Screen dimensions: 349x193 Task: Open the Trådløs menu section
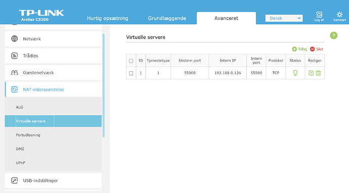tap(53, 56)
